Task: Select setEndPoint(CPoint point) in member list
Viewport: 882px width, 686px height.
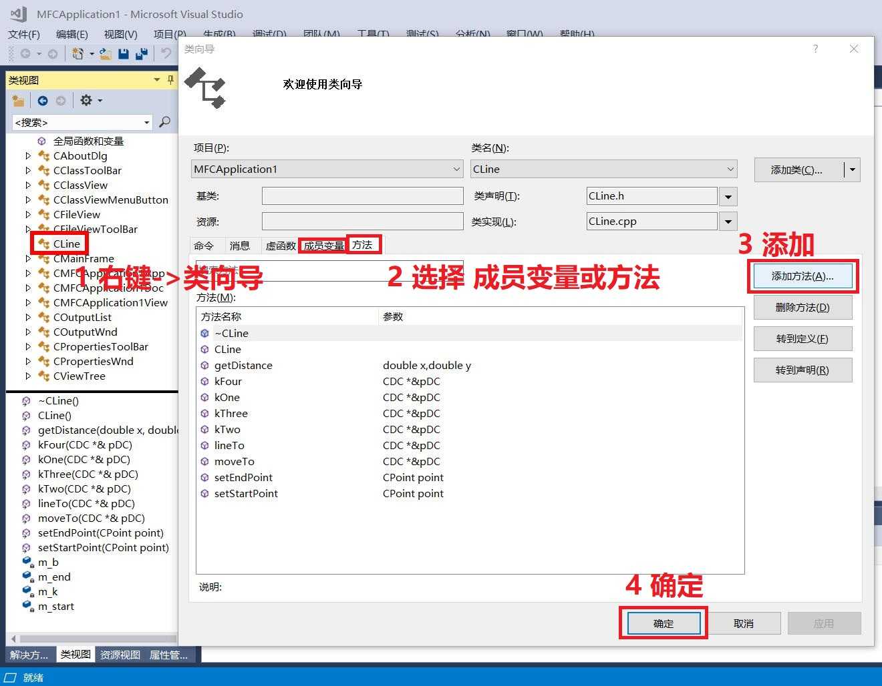Action: click(x=101, y=533)
